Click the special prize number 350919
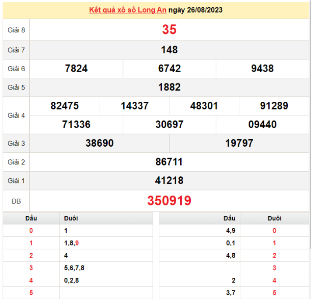This screenshot has width=311, height=300. tap(169, 200)
